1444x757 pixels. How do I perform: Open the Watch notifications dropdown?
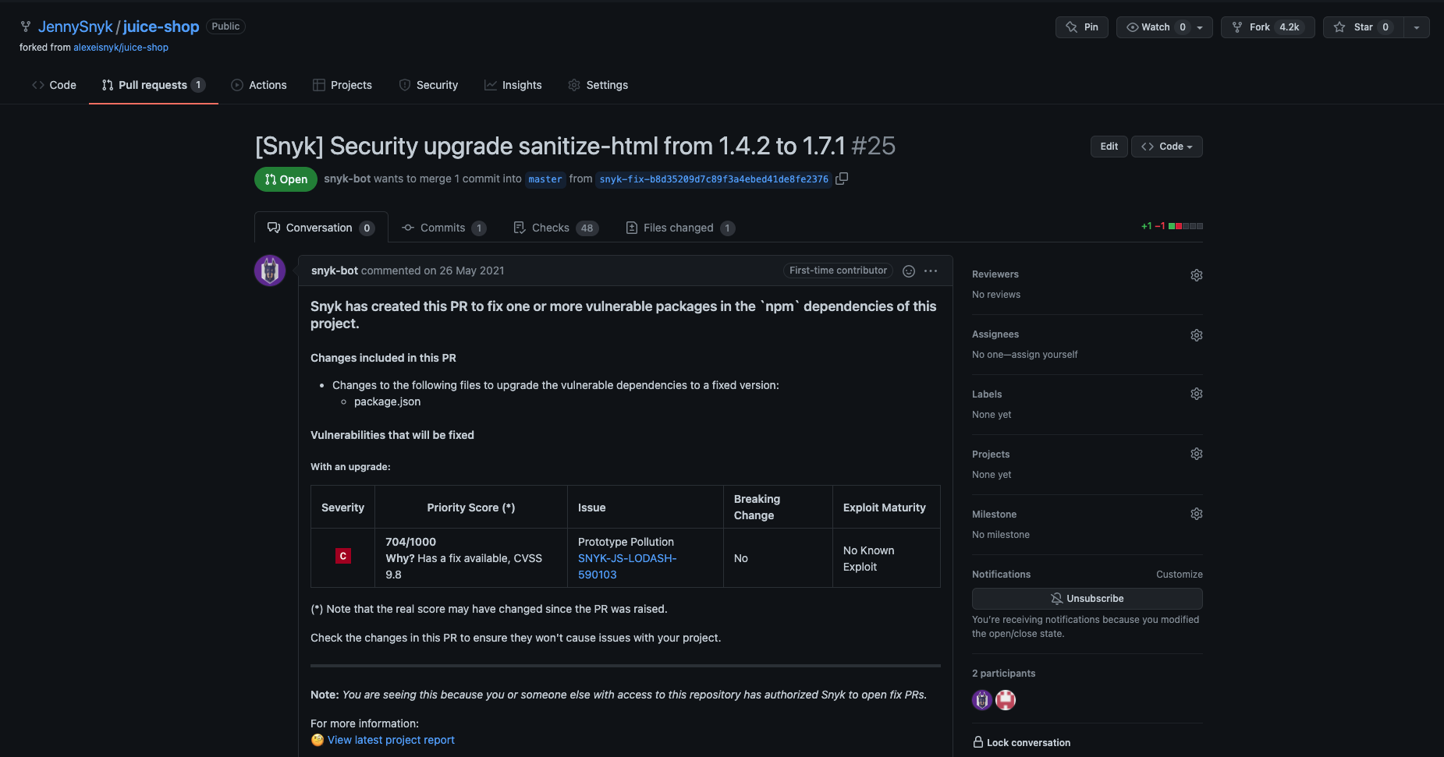point(1165,27)
